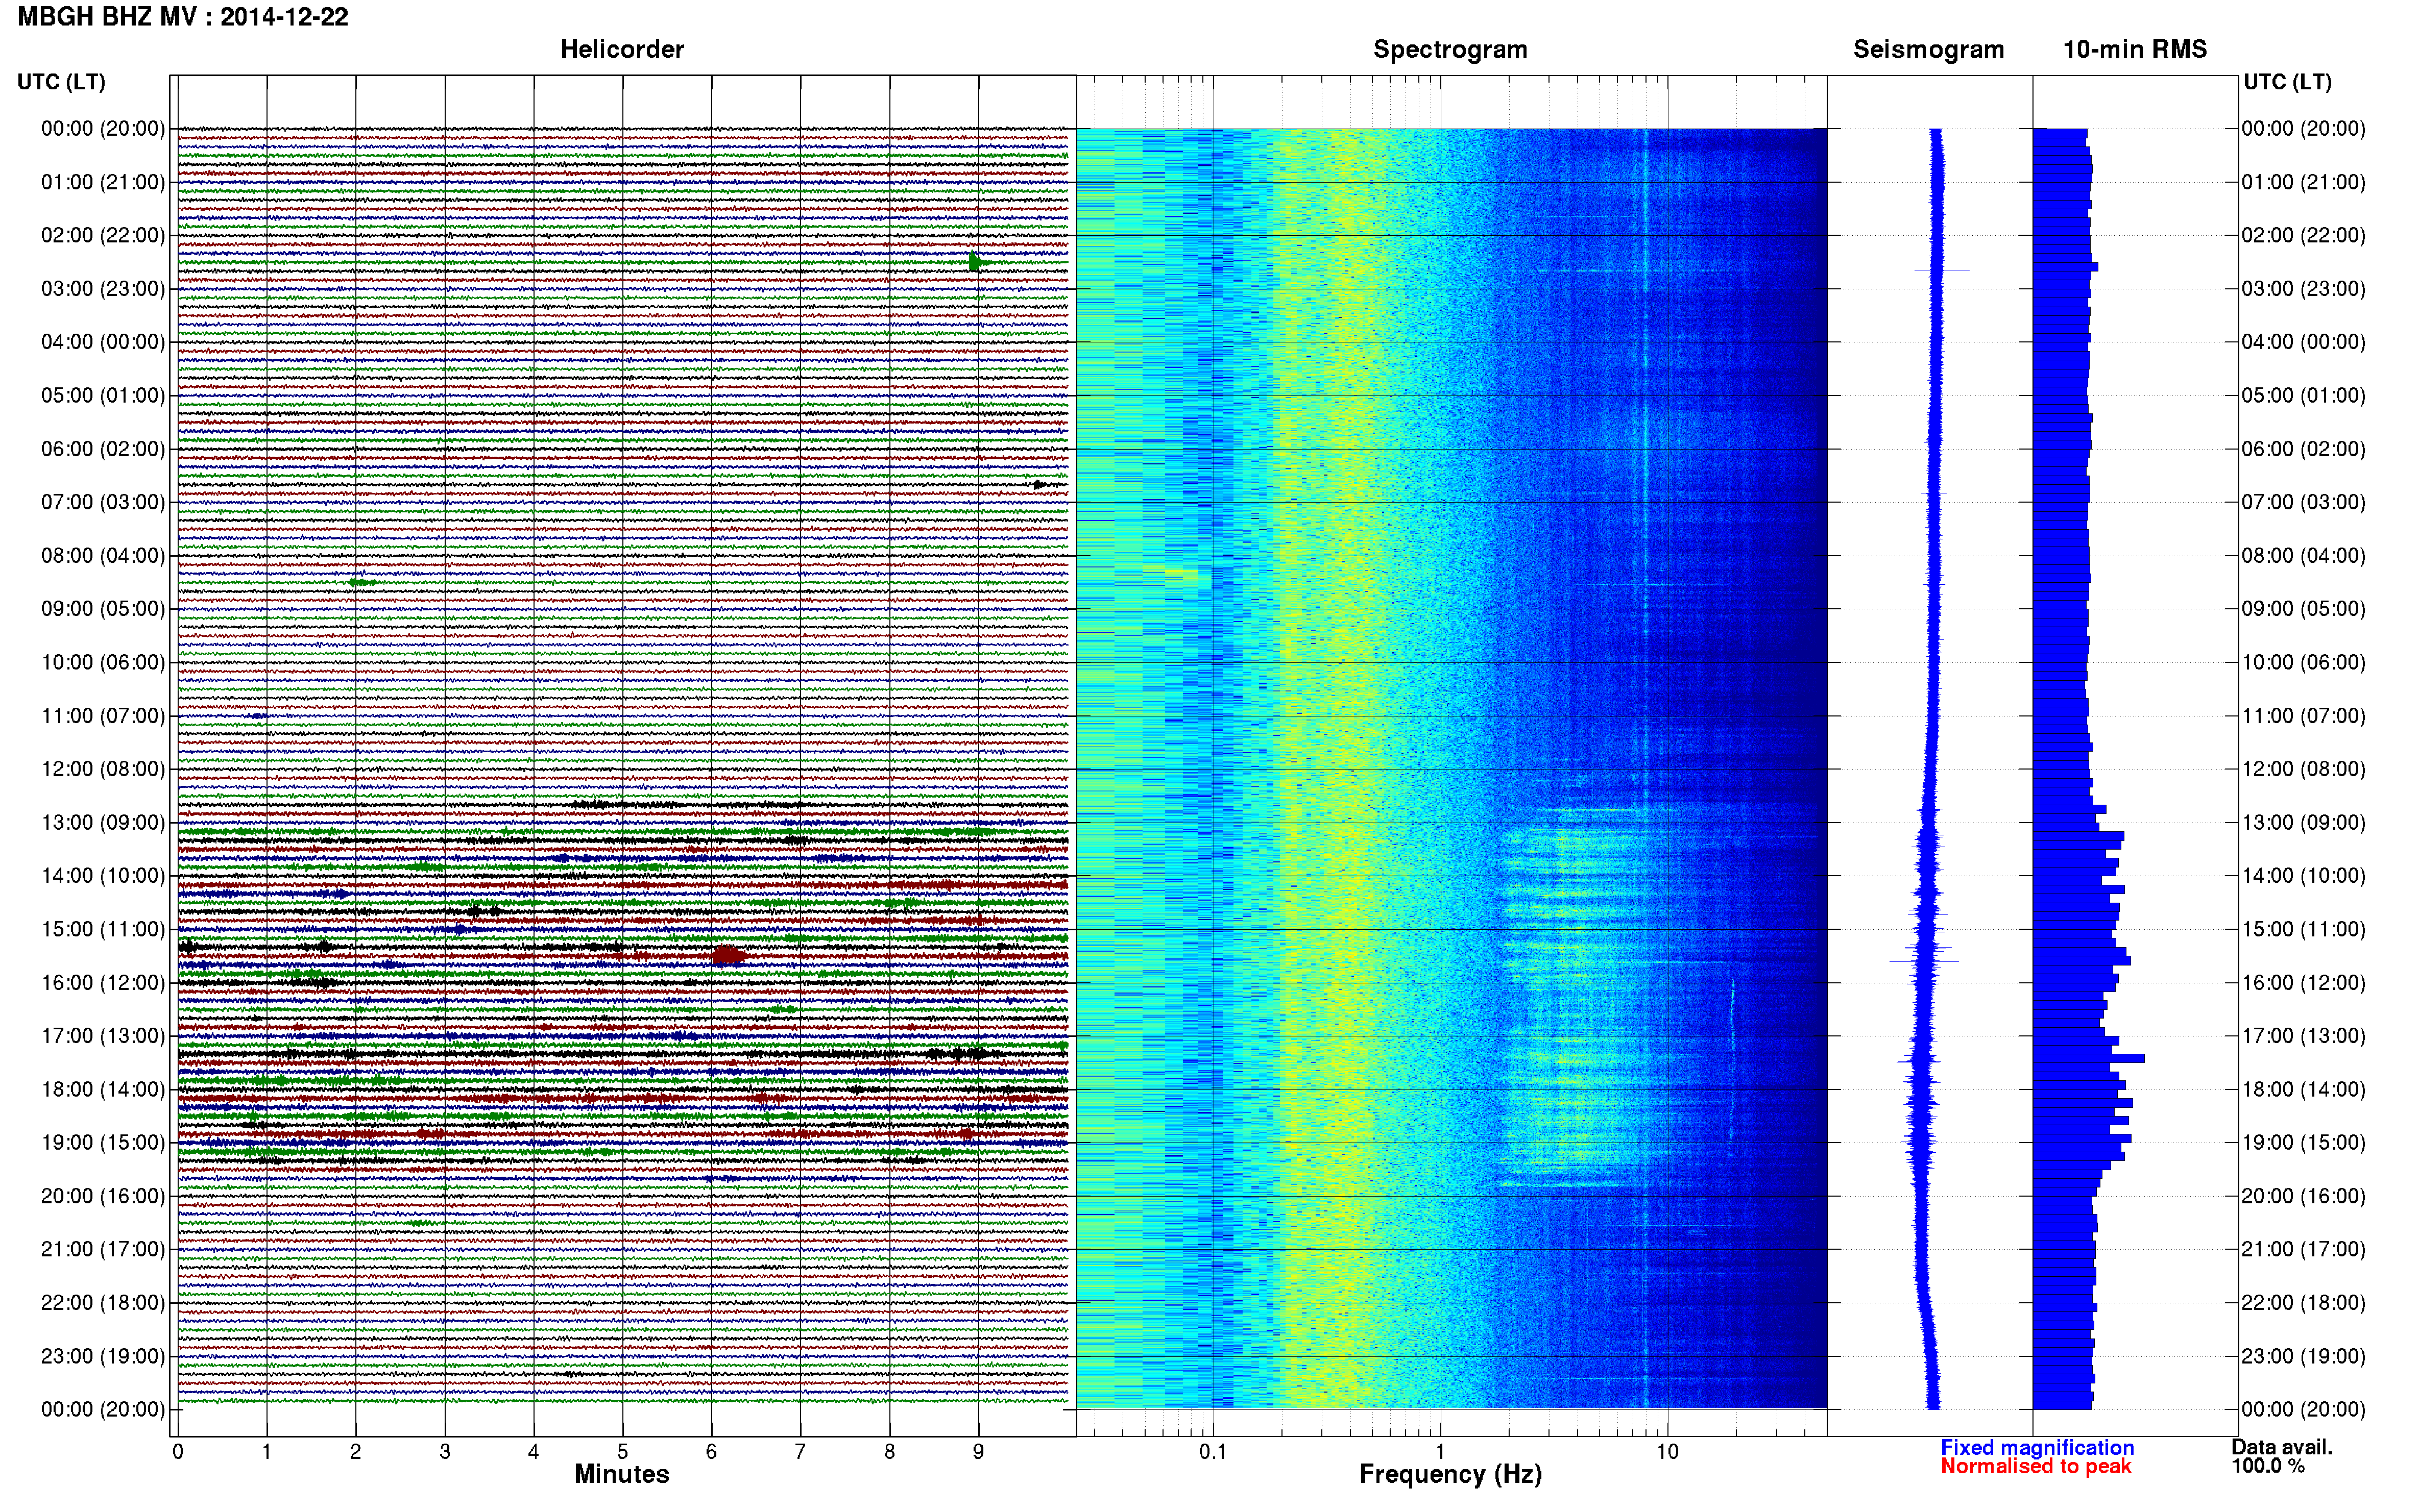Click the '10' tick on the Frequency axis
The image size is (2420, 1512).
click(x=1667, y=1452)
